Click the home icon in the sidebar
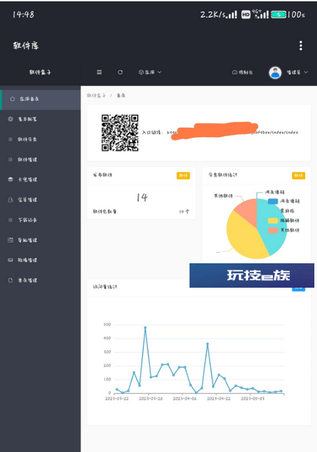 pyautogui.click(x=12, y=99)
